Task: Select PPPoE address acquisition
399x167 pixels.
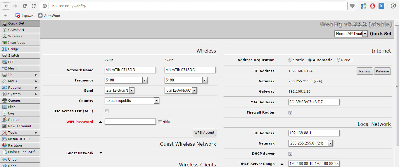Action: (338, 60)
